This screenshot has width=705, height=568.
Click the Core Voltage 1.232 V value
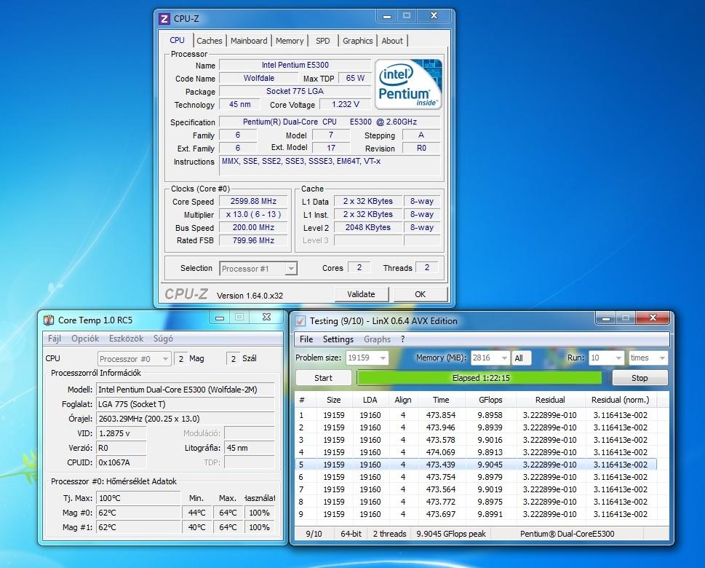pos(346,104)
